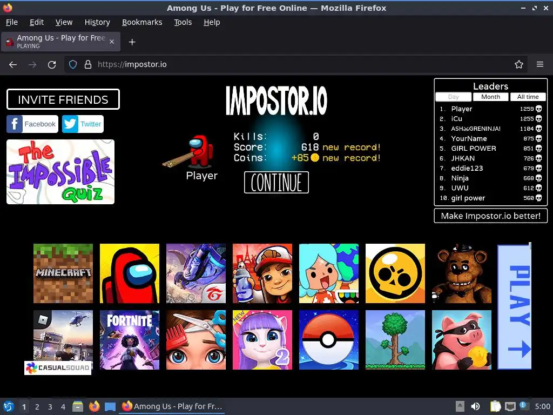This screenshot has height=415, width=553.
Task: Click the CasualSquad logo
Action: pyautogui.click(x=58, y=367)
